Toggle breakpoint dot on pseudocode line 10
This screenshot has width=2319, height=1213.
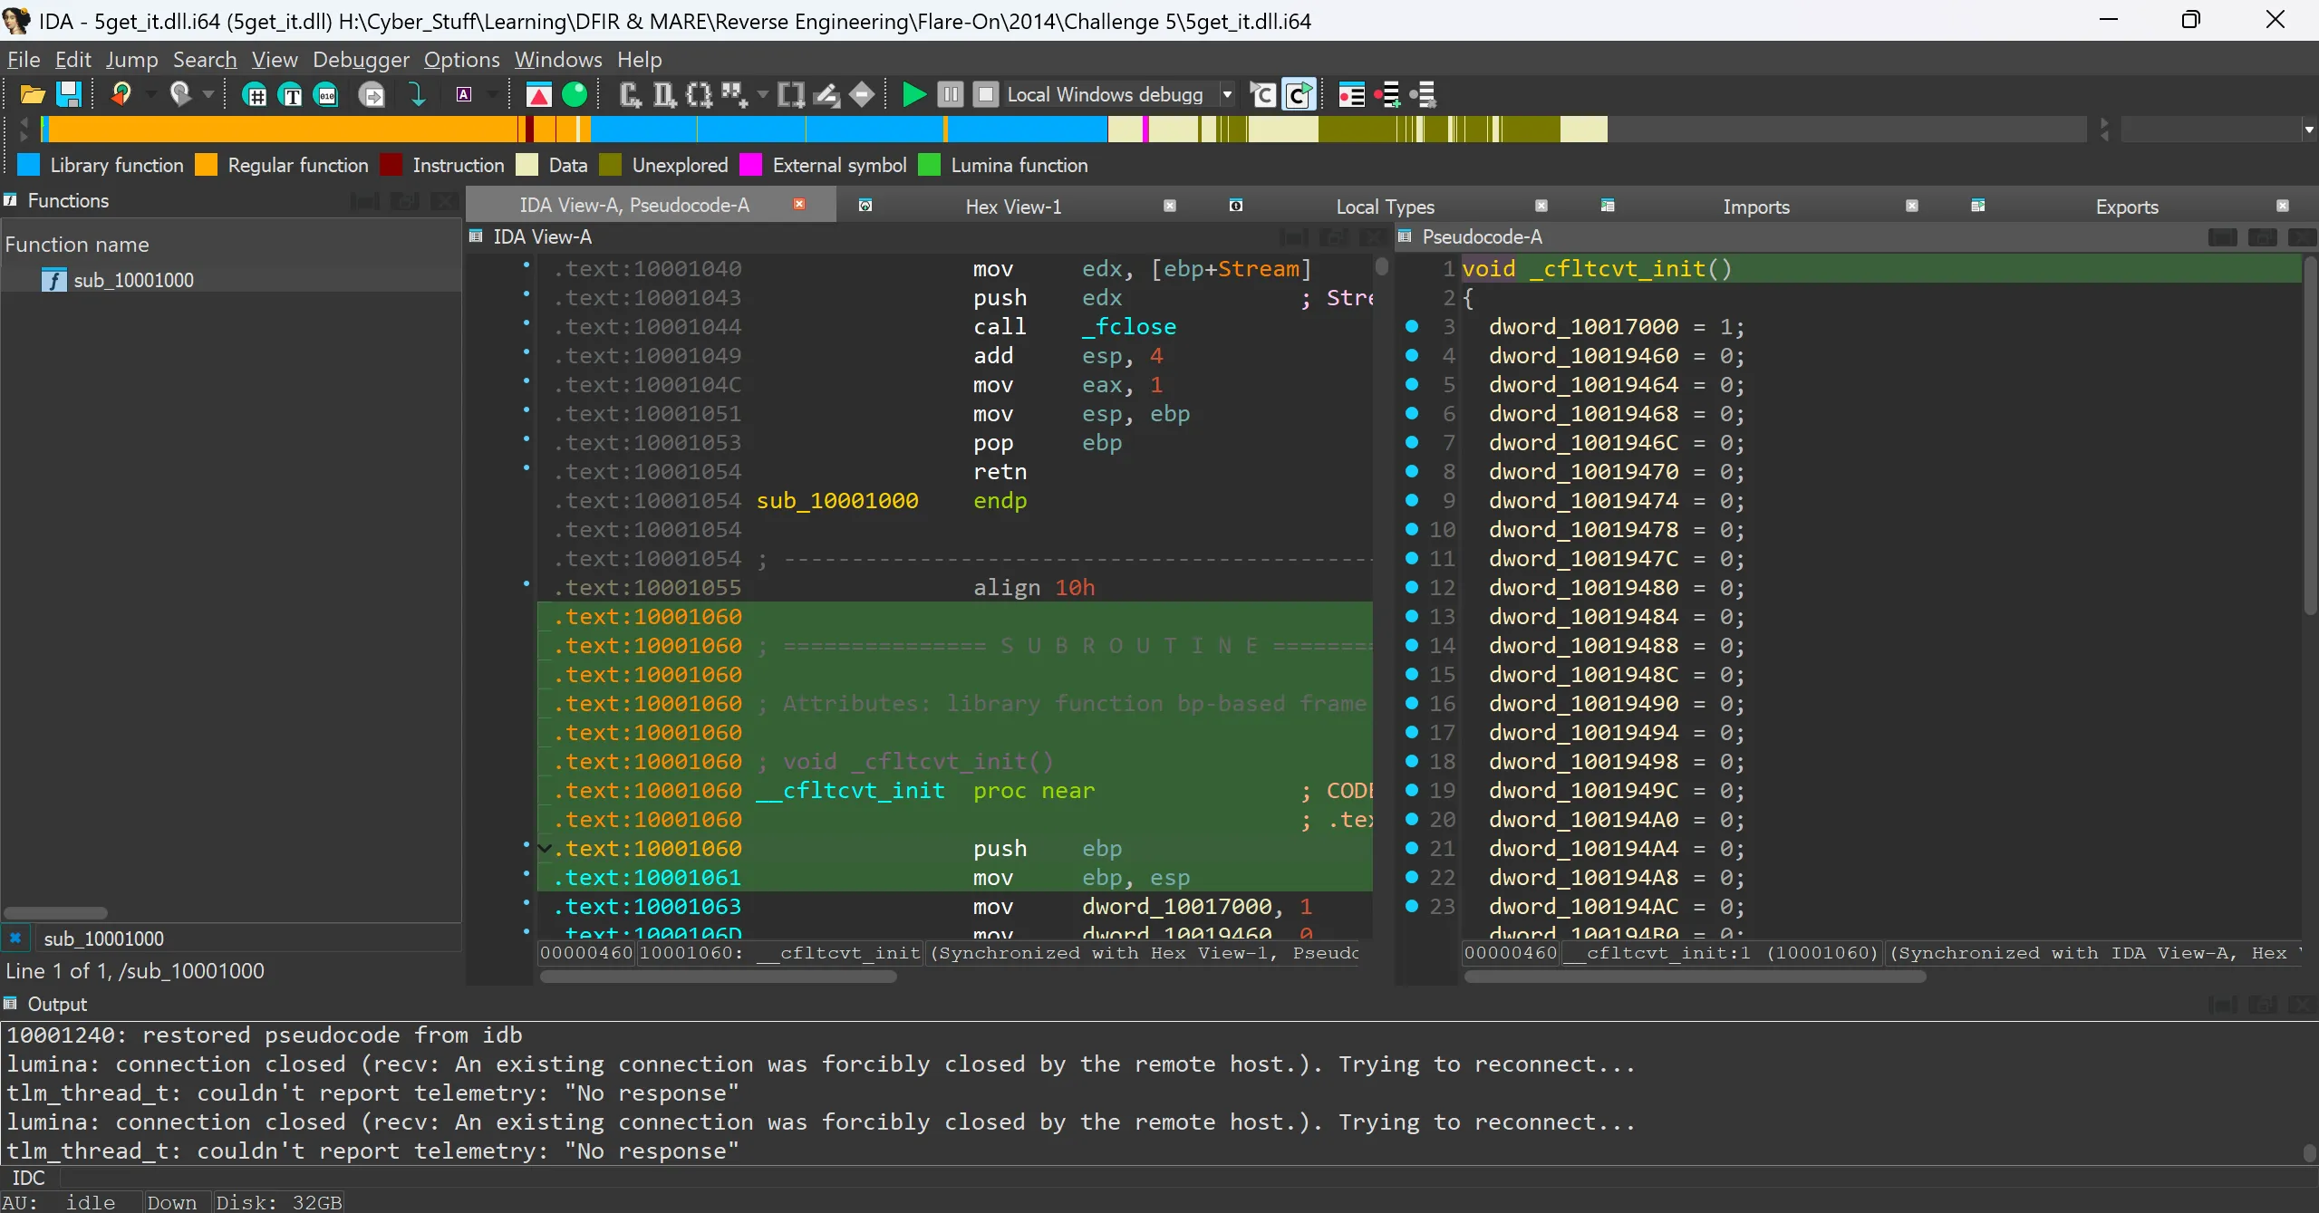pos(1412,529)
